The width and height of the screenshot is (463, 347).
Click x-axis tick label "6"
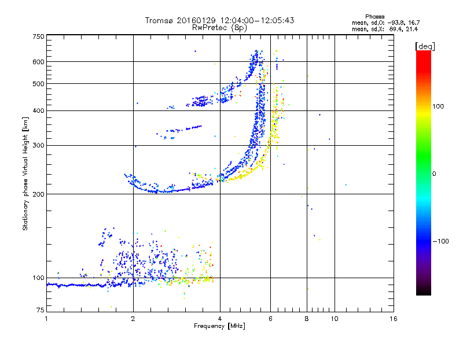(x=270, y=319)
